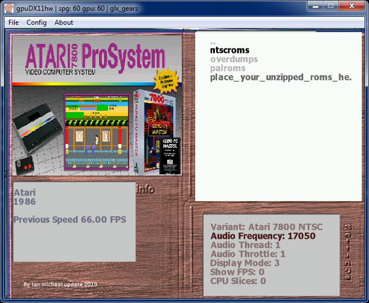The height and width of the screenshot is (303, 369).
Task: Select the '..' parent directory entry
Action: point(213,43)
